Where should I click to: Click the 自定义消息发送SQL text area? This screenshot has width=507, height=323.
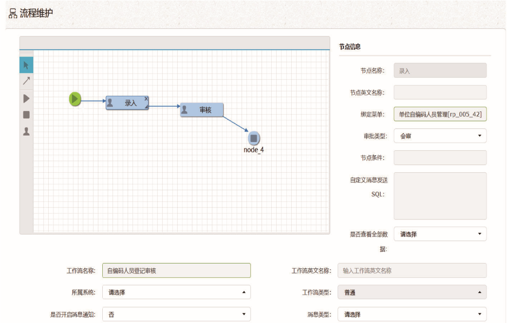(439, 196)
